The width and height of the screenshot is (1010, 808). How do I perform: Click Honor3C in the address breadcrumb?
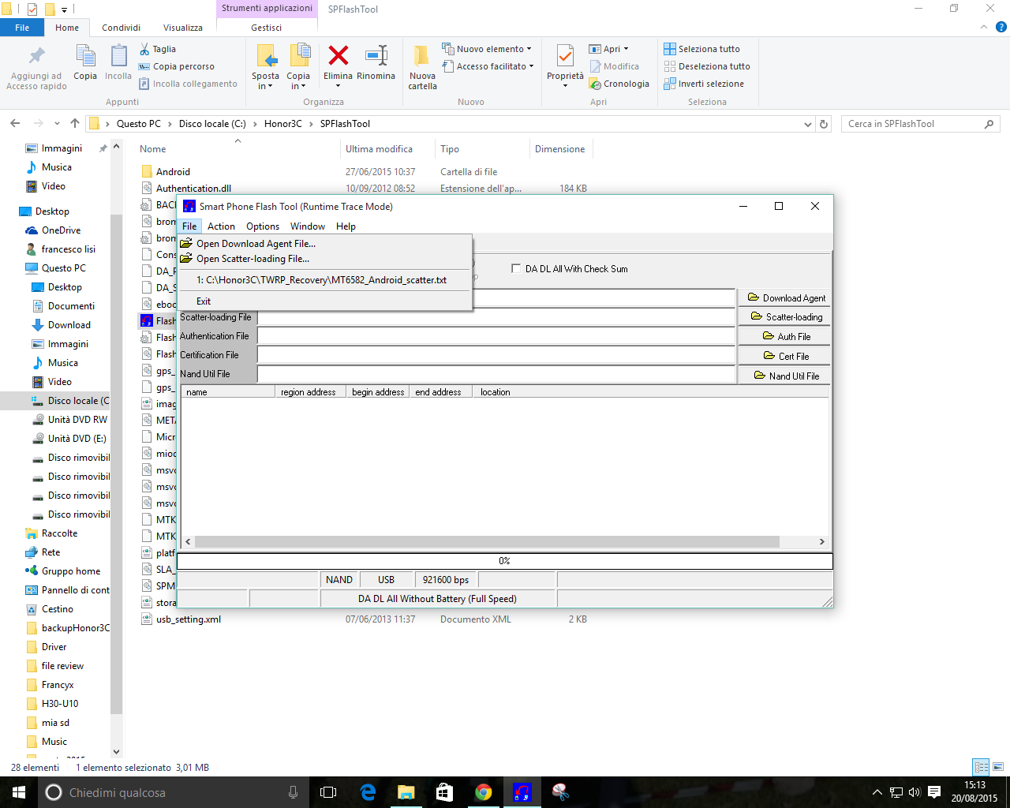coord(283,124)
